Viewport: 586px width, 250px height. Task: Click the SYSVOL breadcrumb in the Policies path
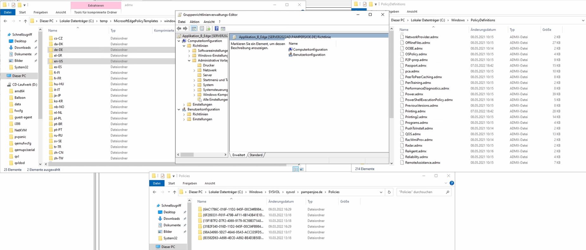(274, 192)
